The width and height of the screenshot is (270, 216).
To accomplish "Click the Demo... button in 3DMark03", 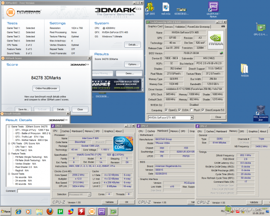I will pos(129,73).
